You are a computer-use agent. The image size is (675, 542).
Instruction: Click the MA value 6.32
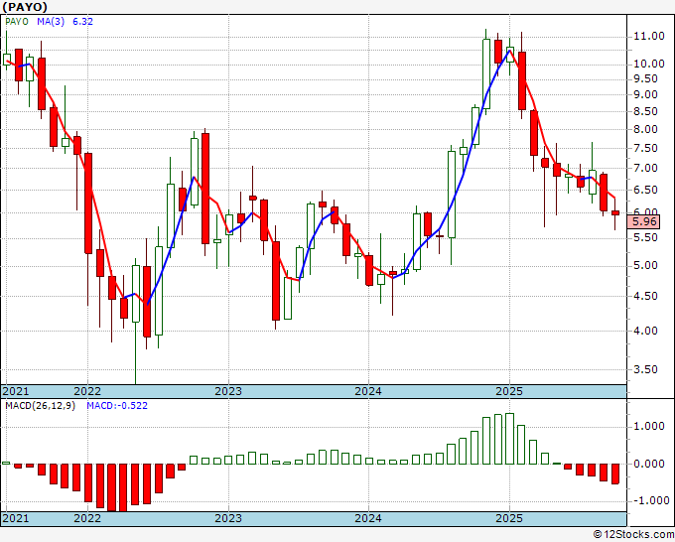click(82, 22)
